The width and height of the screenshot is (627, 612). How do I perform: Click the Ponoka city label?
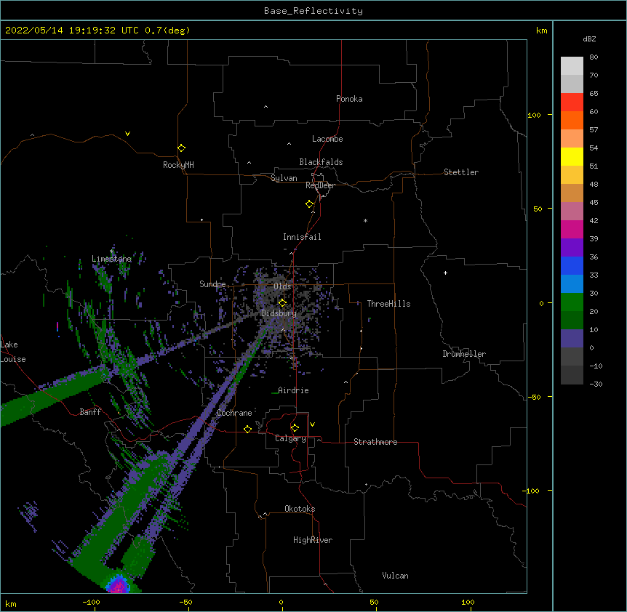(x=349, y=99)
